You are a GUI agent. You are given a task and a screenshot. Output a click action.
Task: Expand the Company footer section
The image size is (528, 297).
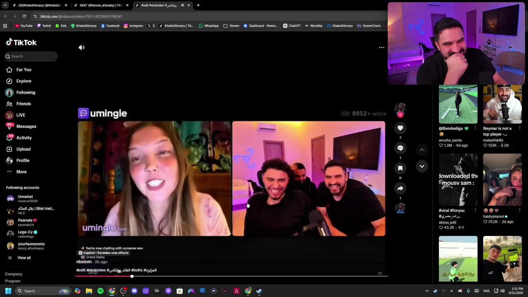click(x=14, y=274)
